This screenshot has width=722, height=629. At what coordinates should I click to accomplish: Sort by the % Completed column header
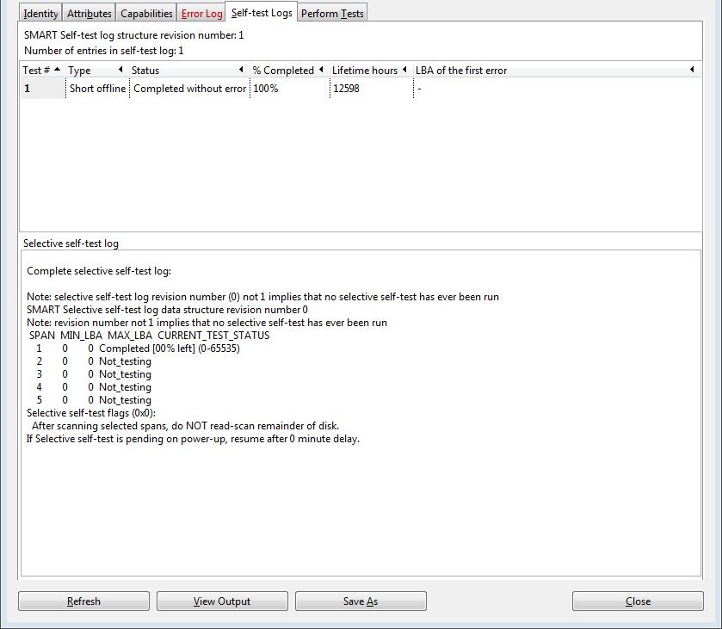click(288, 70)
